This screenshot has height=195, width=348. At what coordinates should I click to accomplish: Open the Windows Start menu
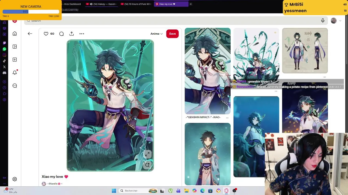[x=114, y=191]
